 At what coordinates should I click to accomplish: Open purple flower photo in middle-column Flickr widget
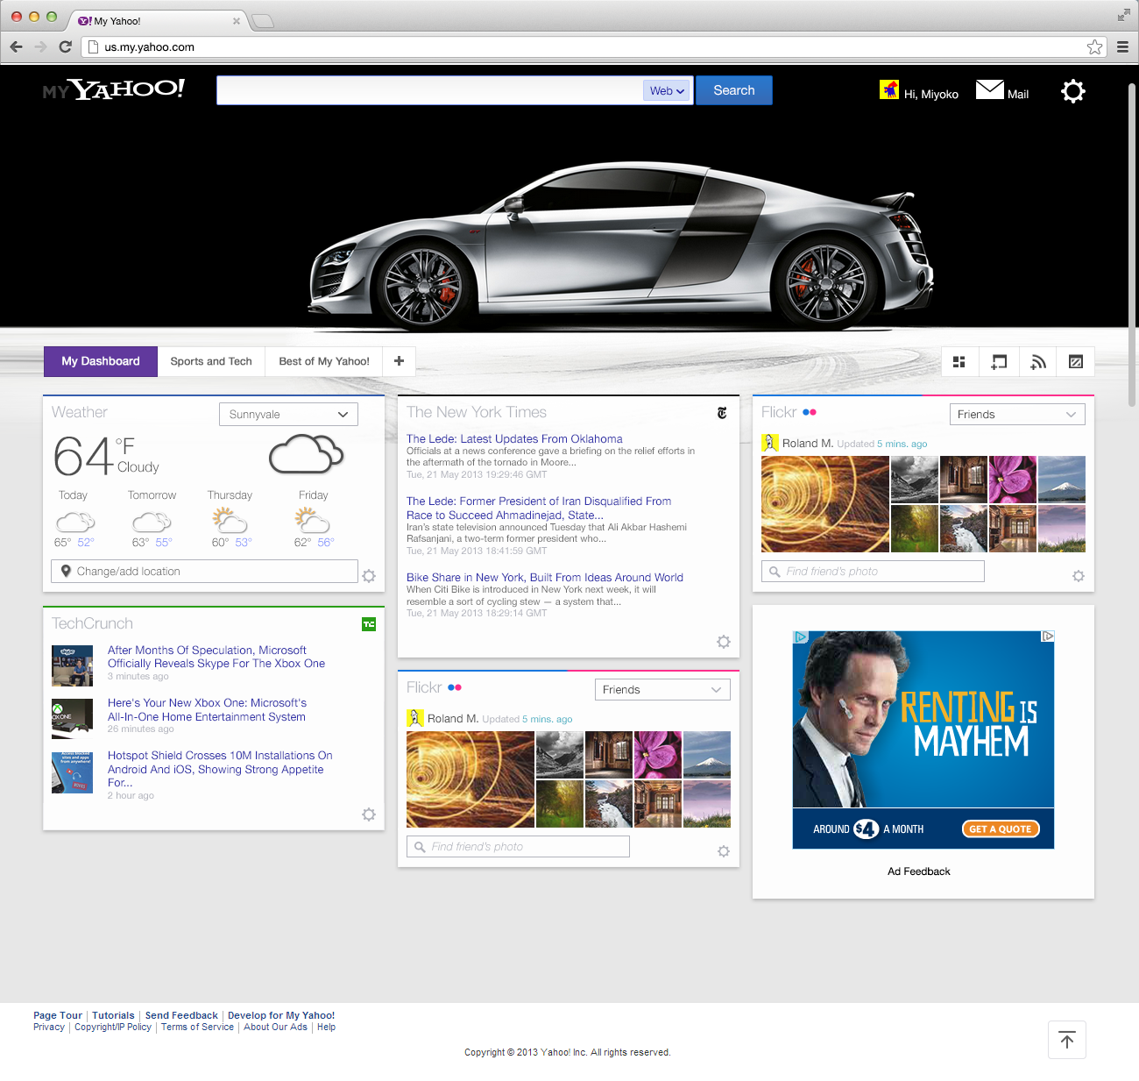(657, 755)
